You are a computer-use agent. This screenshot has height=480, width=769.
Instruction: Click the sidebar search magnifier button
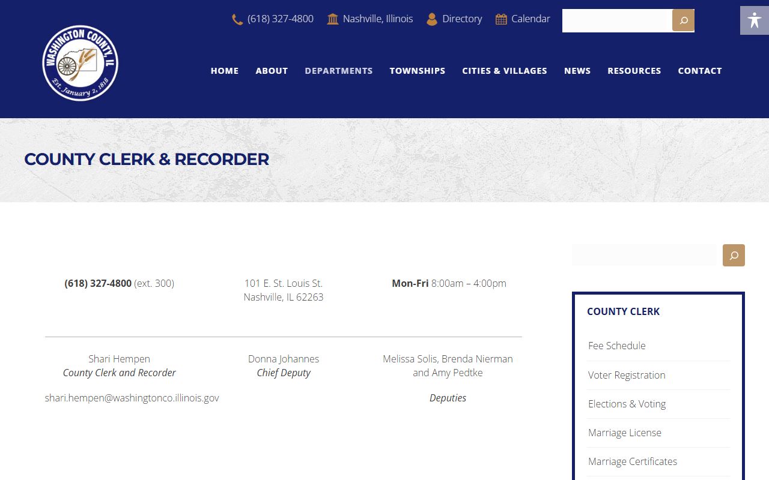point(734,255)
